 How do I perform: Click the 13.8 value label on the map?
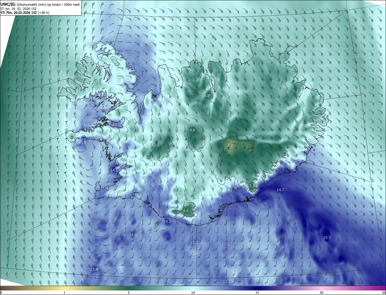coord(82,142)
